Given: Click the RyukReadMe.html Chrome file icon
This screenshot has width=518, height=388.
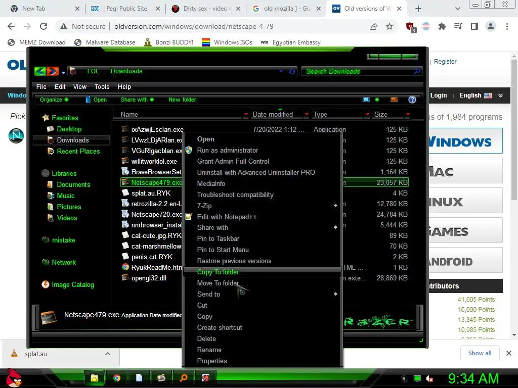Looking at the screenshot, I should (125, 267).
